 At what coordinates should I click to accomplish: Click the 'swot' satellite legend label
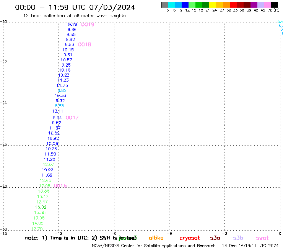[262, 238]
